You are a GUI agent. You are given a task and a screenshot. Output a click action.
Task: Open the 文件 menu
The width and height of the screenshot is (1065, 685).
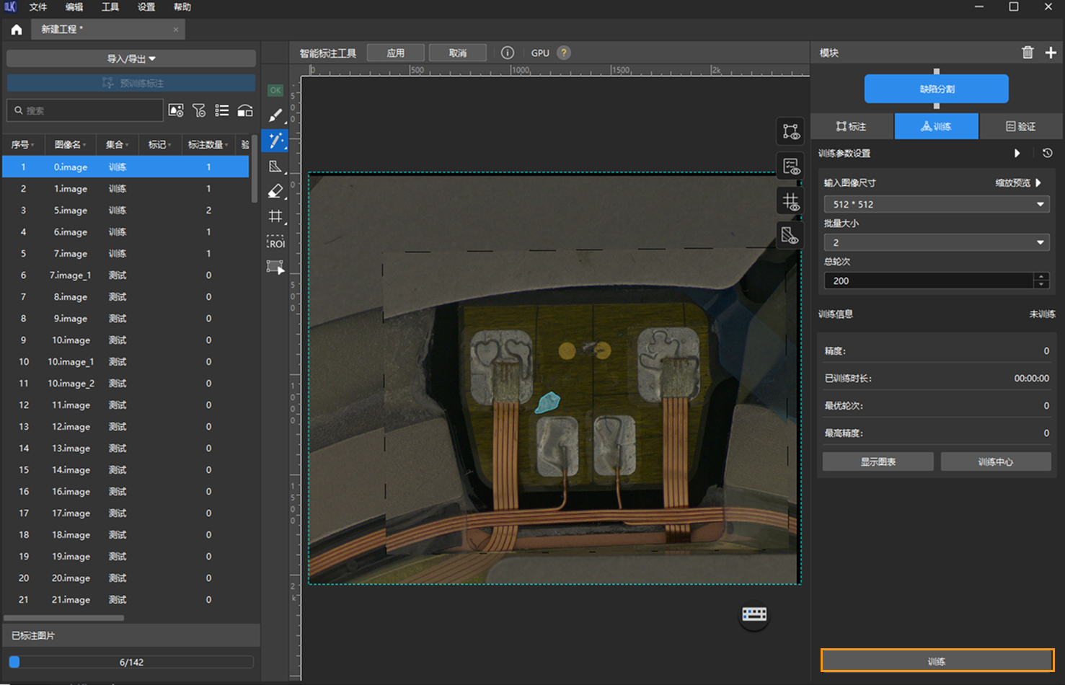(x=38, y=7)
